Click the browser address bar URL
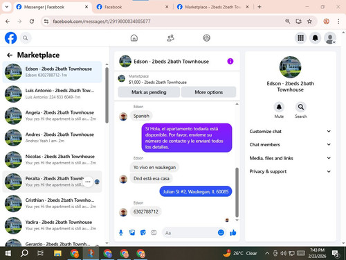346x260 pixels. [102, 21]
